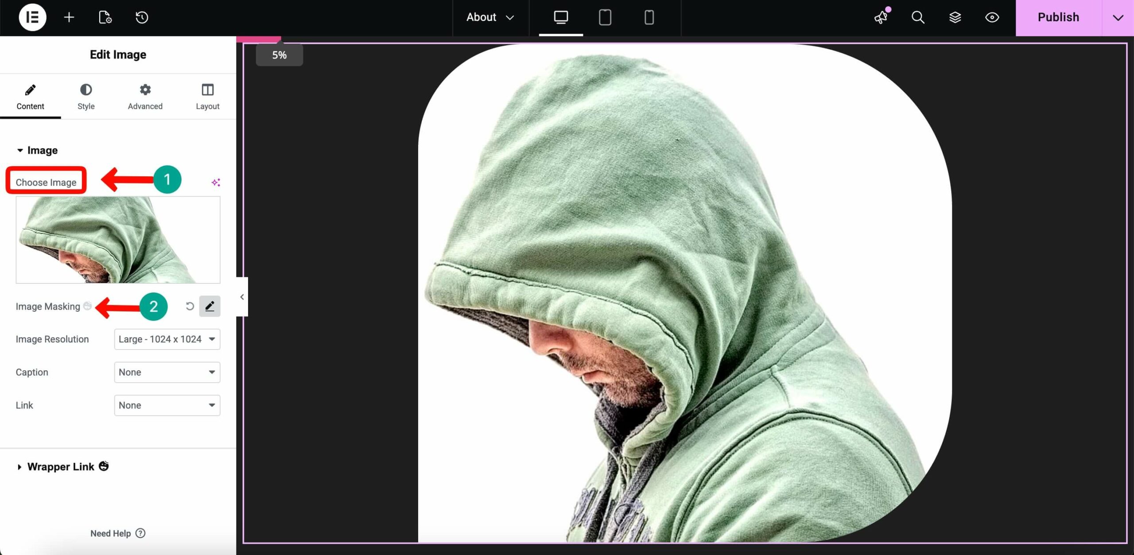Switch to mobile preview mode
1134x555 pixels.
[648, 18]
